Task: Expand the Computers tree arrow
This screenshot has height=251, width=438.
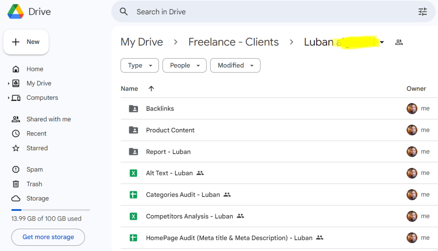Action: pos(8,98)
